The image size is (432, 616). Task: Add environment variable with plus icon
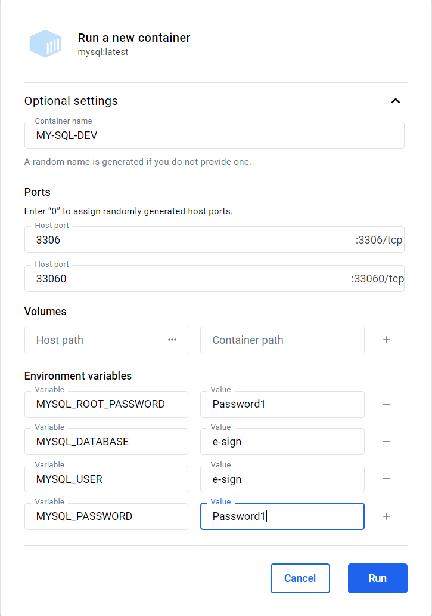click(387, 516)
